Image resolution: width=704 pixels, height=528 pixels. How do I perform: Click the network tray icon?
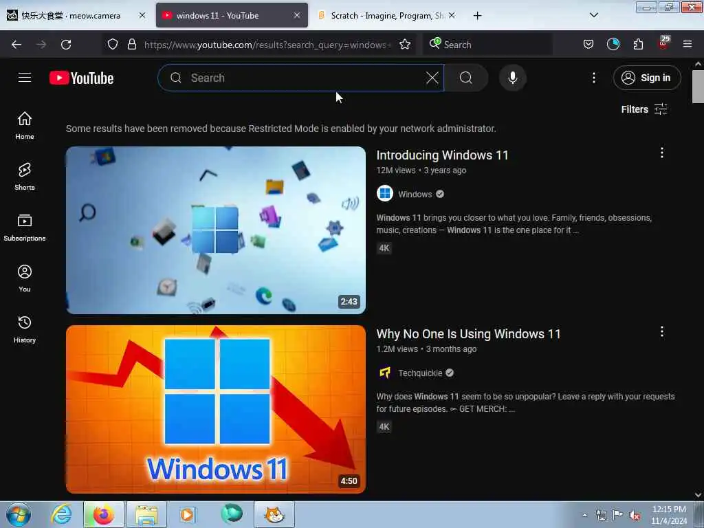pos(601,515)
